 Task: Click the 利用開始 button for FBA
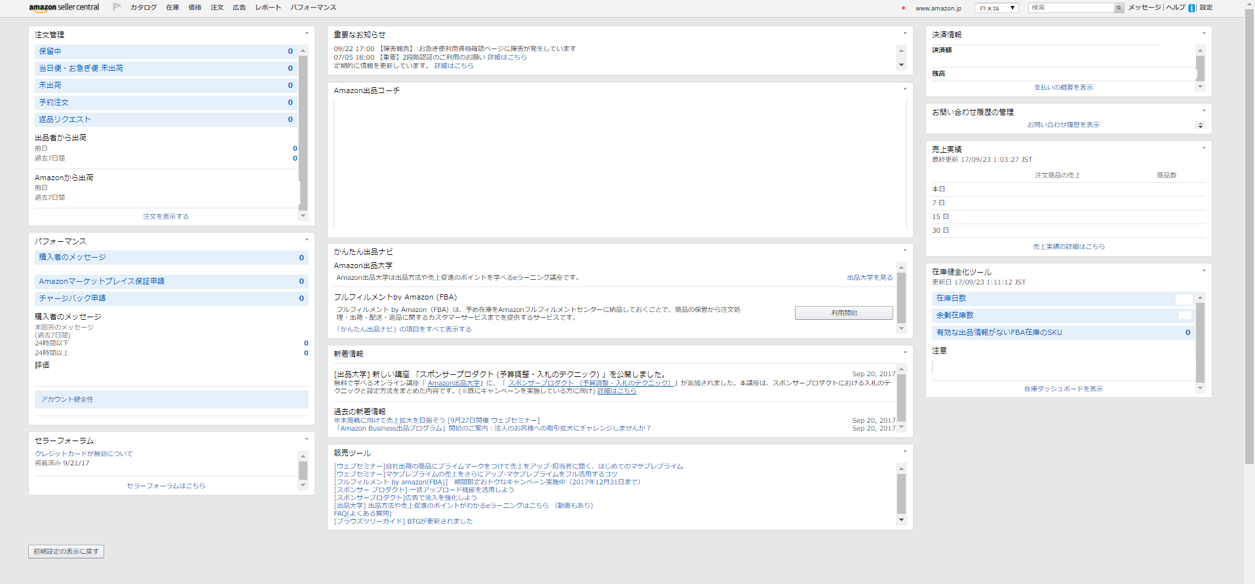pyautogui.click(x=844, y=313)
